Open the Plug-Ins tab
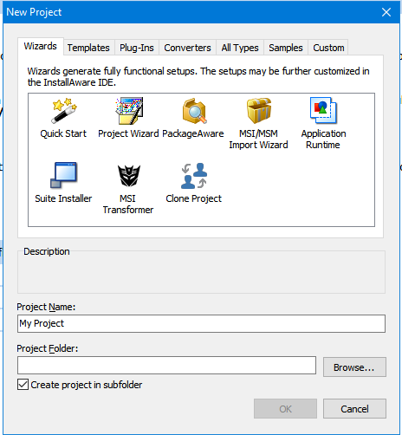The width and height of the screenshot is (402, 435). (x=137, y=48)
